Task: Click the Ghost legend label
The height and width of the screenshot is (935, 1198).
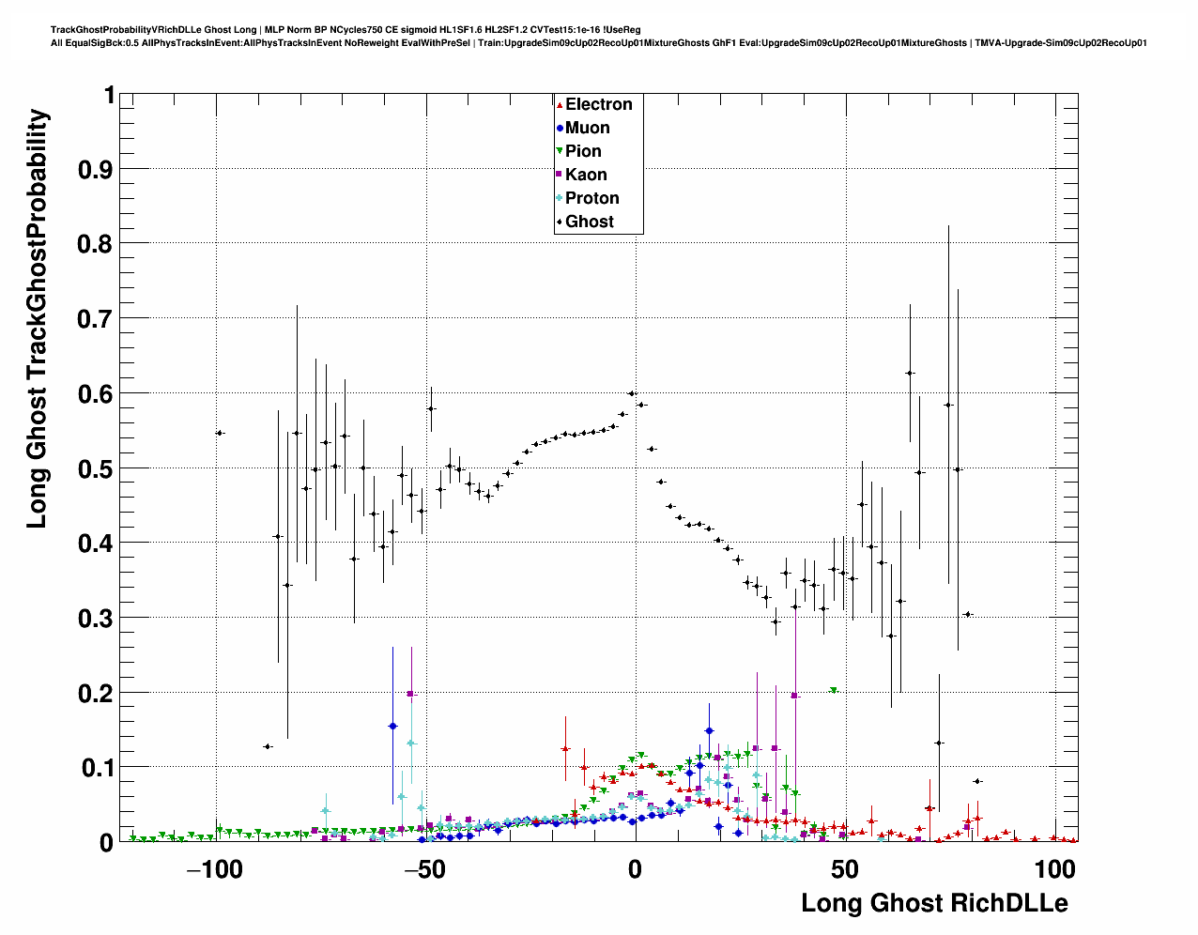Action: 590,222
